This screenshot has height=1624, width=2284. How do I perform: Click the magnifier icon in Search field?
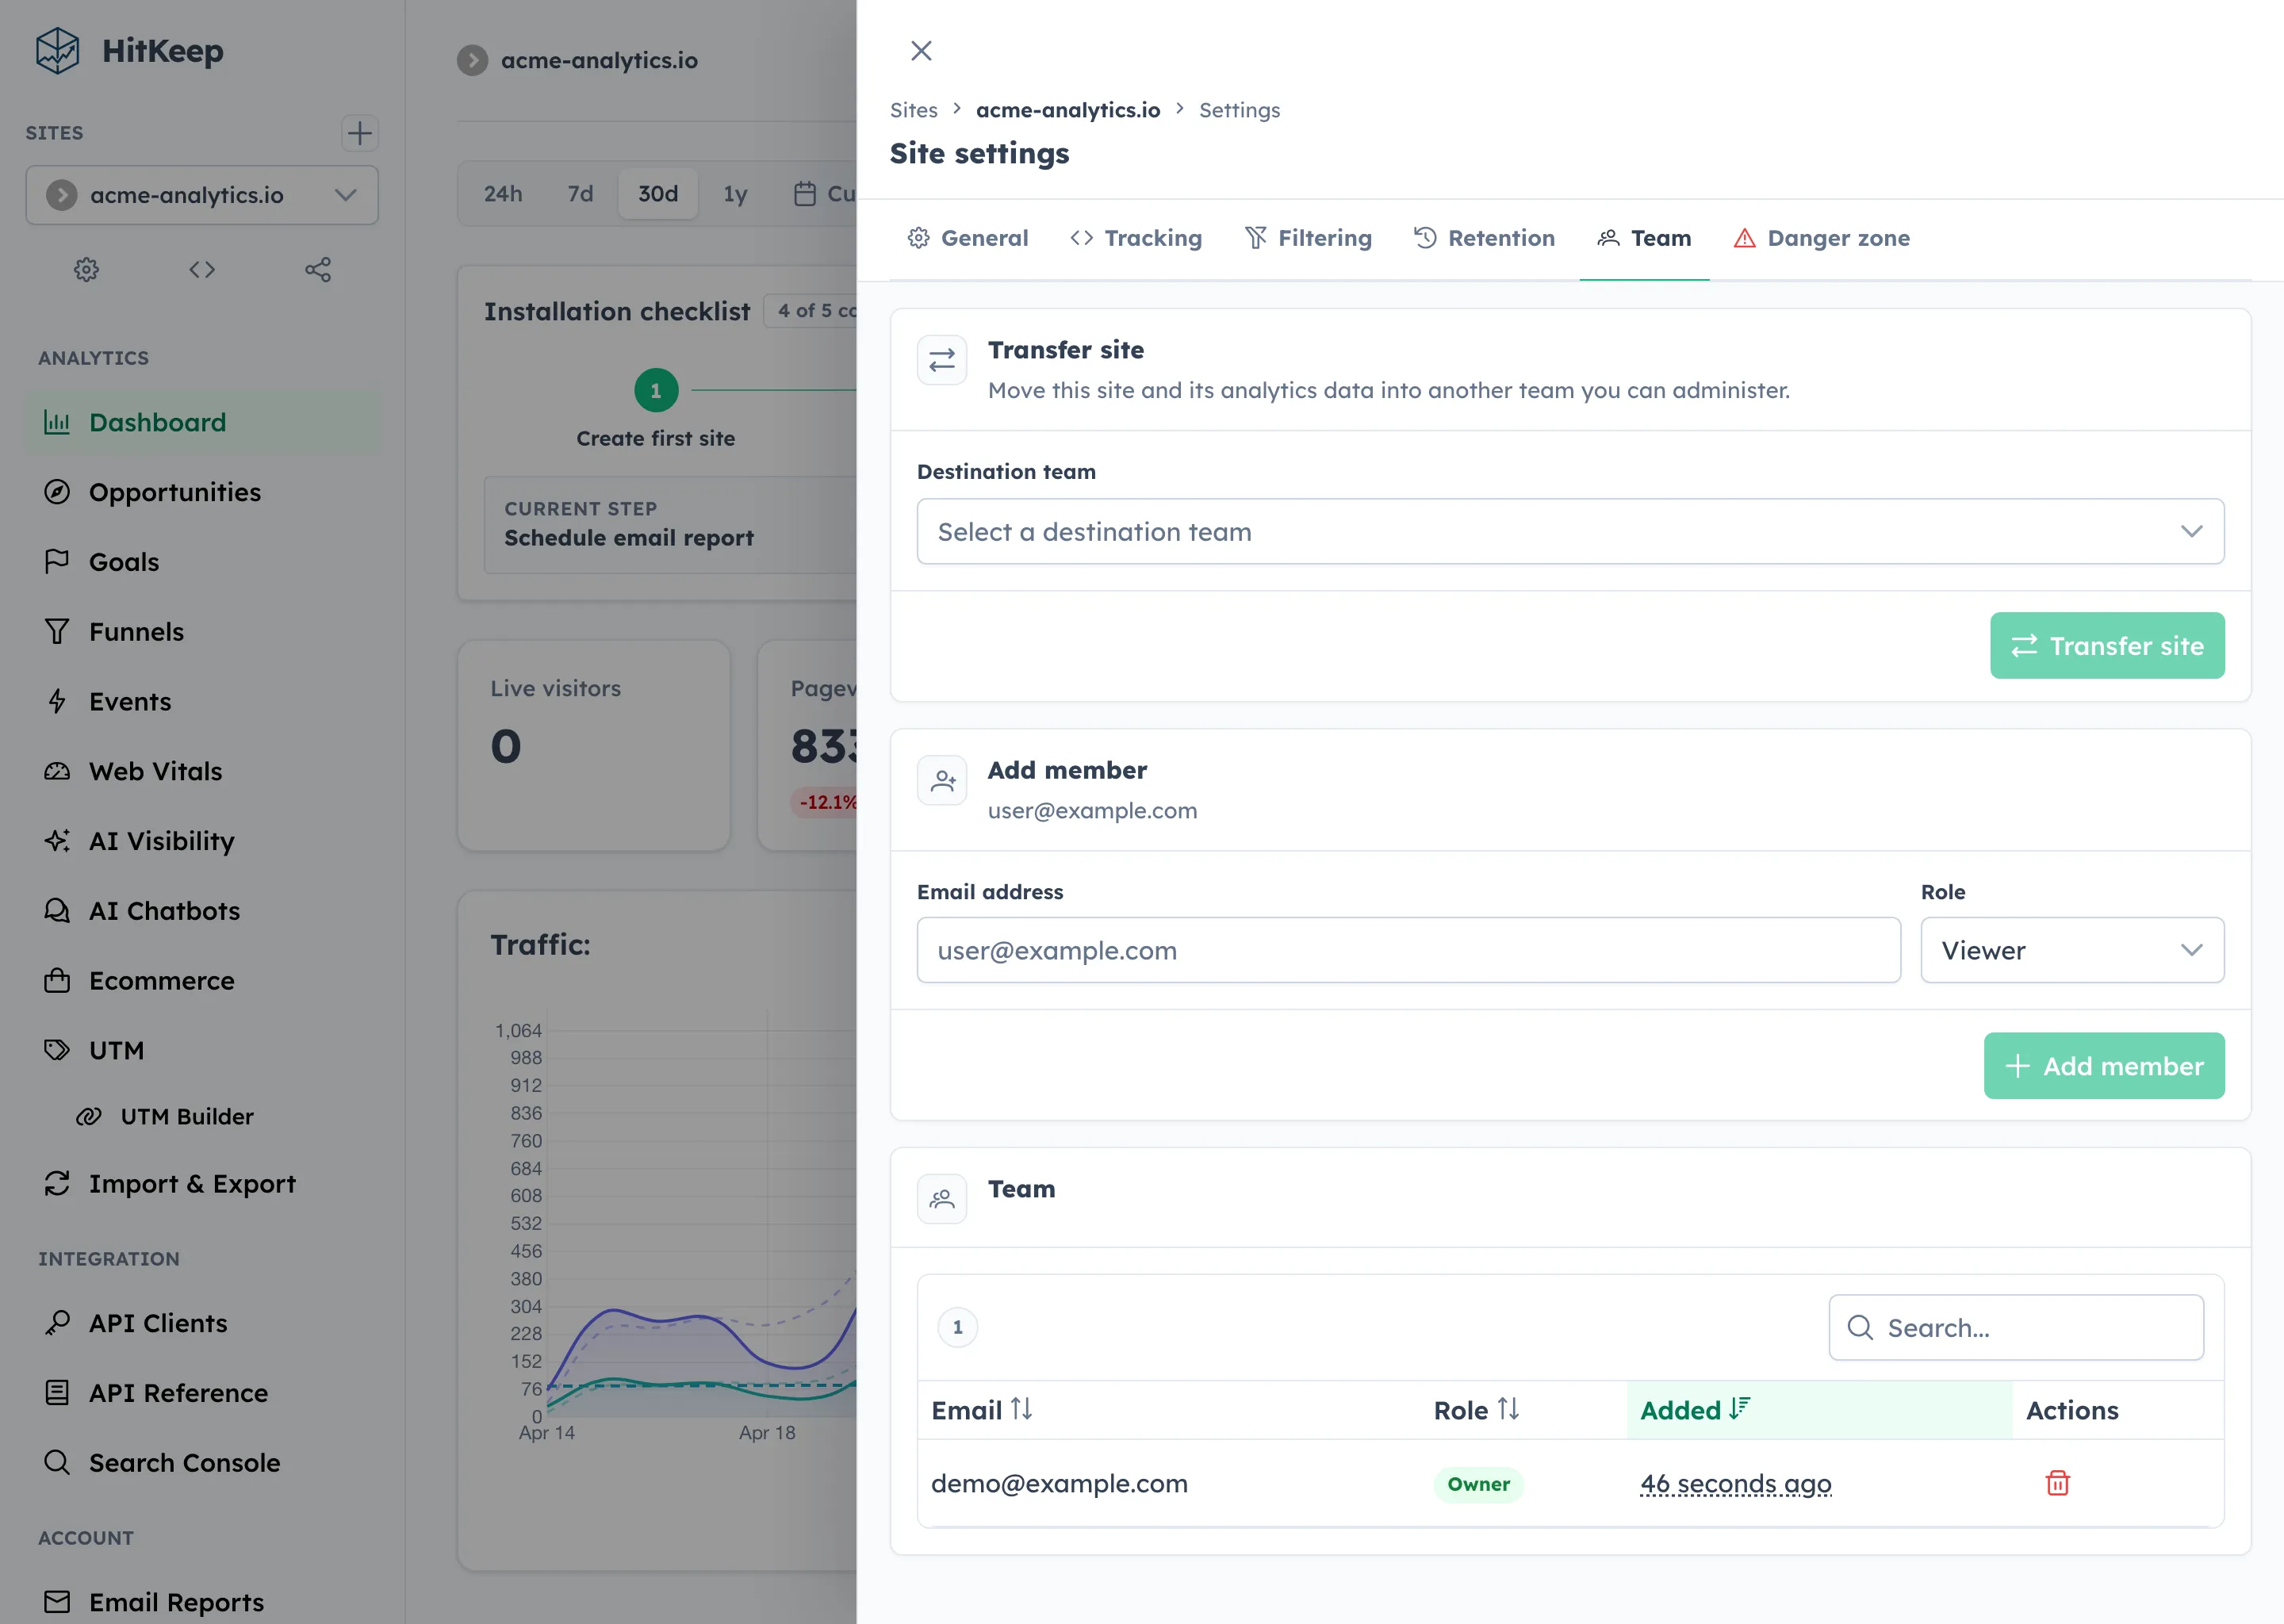pos(1860,1327)
